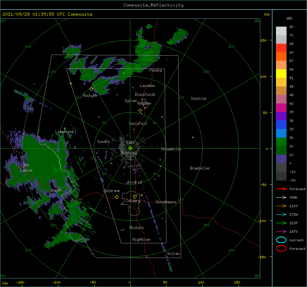Click the orange 111V arrow in legend
Image resolution: width=307 pixels, height=287 pixels.
click(281, 206)
